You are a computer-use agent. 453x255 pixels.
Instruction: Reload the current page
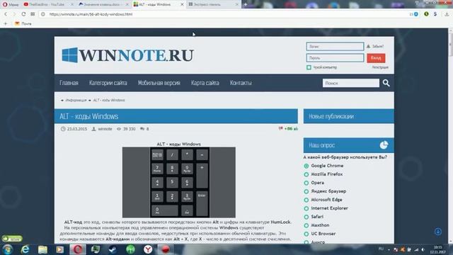(x=23, y=14)
